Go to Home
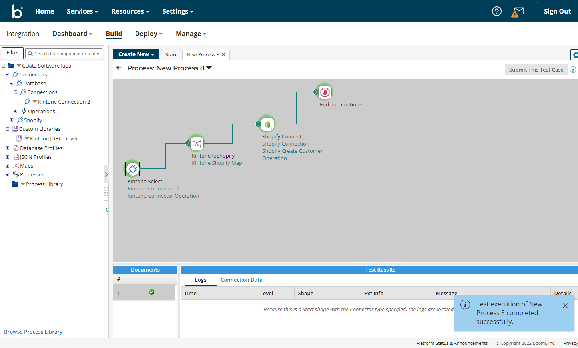The height and width of the screenshot is (348, 578). click(44, 11)
